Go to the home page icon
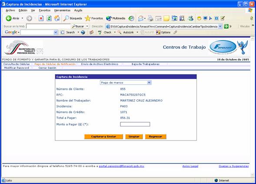This screenshot has height=184, width=256. click(57, 18)
